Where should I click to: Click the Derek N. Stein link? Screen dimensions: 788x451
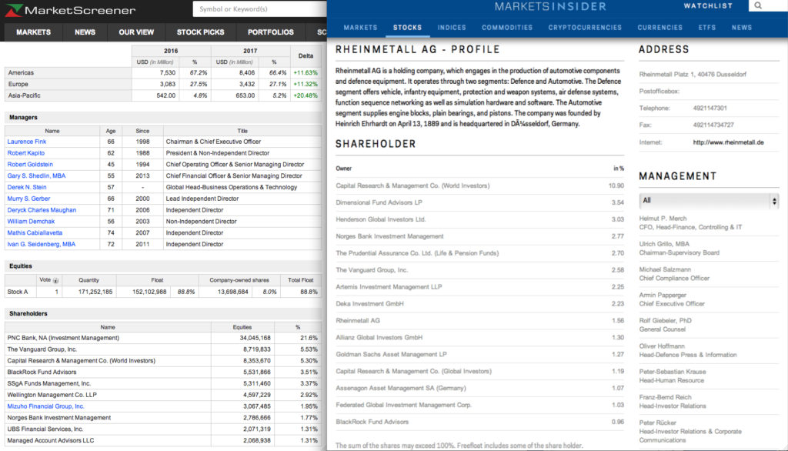27,187
